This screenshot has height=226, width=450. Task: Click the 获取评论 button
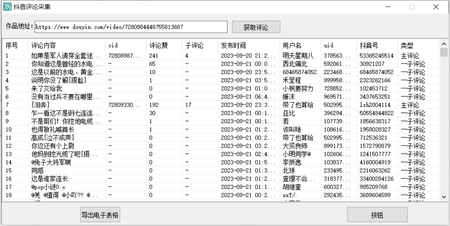[256, 27]
